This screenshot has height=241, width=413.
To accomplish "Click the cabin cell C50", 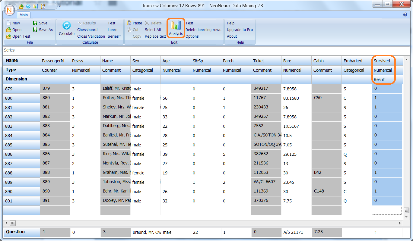I will click(x=326, y=98).
